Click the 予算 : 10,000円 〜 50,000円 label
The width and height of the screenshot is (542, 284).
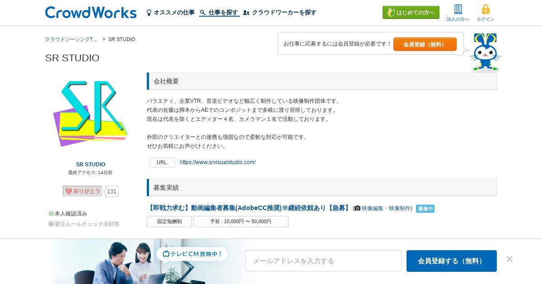coord(241,221)
